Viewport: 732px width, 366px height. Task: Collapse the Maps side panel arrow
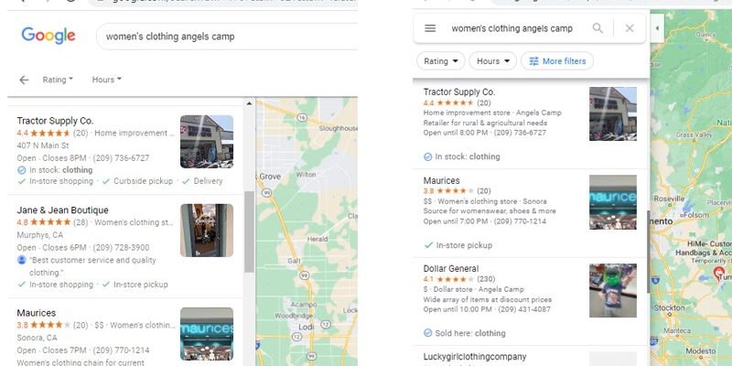point(657,28)
